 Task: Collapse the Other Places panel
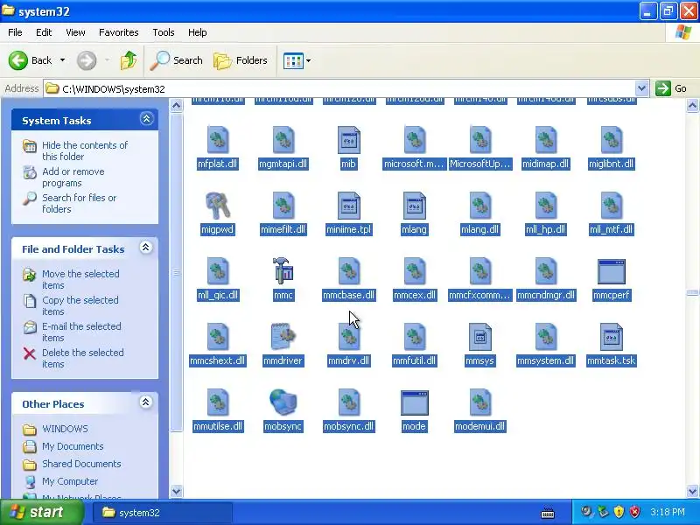pyautogui.click(x=145, y=402)
